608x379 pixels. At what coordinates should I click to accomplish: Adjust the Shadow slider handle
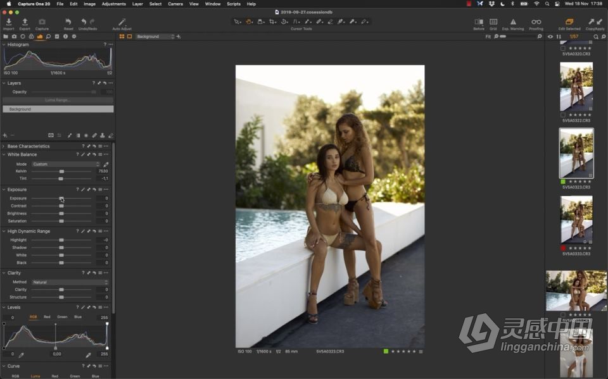tap(61, 247)
